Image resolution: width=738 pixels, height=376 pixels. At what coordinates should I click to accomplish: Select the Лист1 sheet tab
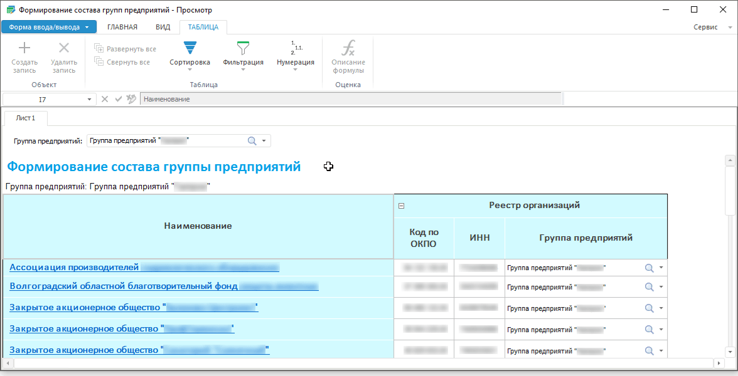pyautogui.click(x=25, y=118)
